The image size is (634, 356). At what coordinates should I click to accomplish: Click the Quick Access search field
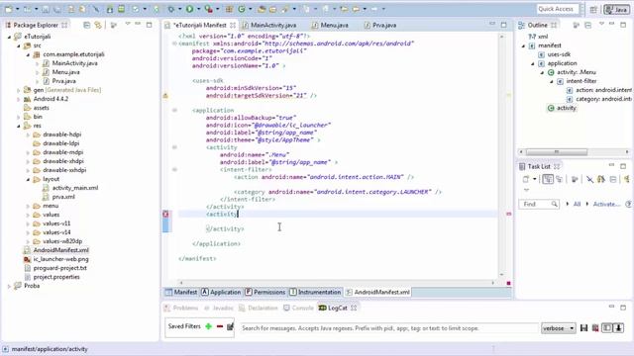pyautogui.click(x=558, y=9)
